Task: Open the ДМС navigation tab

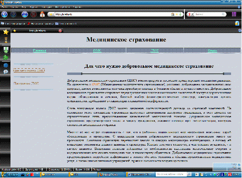Action: [154, 51]
